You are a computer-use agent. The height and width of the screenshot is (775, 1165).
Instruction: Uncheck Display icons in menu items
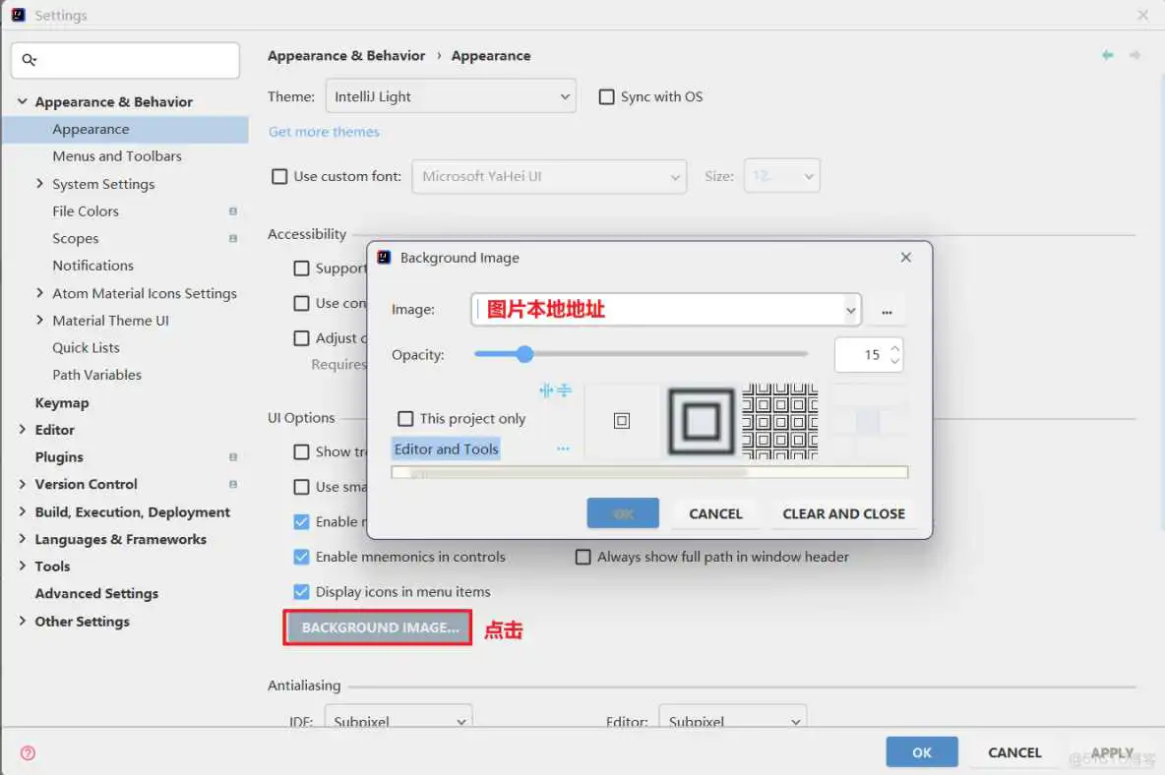pyautogui.click(x=301, y=592)
